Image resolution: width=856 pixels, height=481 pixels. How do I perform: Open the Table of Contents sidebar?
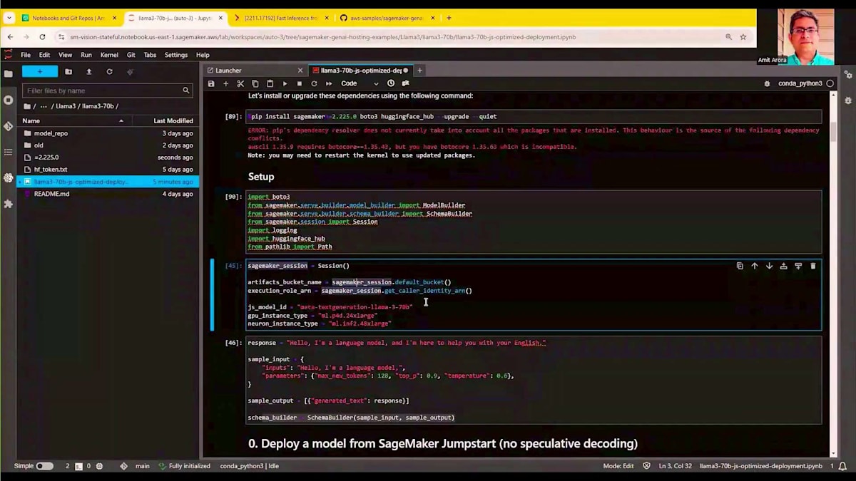pos(9,152)
